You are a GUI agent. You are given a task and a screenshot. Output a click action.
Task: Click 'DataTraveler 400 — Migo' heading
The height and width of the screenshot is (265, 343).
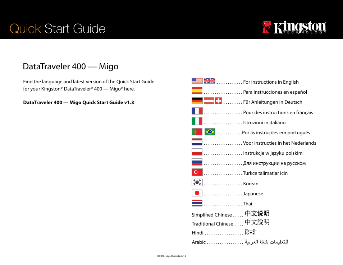point(70,66)
